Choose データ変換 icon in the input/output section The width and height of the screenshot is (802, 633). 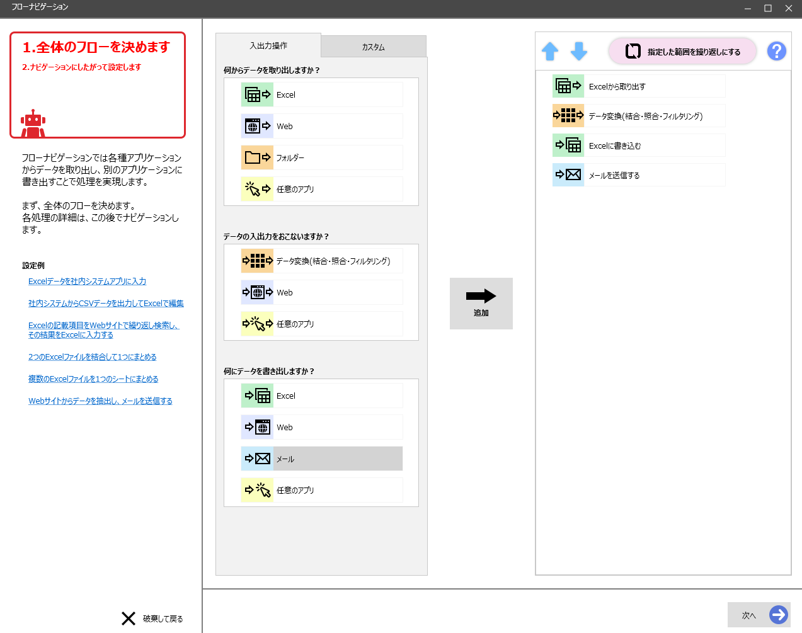257,261
